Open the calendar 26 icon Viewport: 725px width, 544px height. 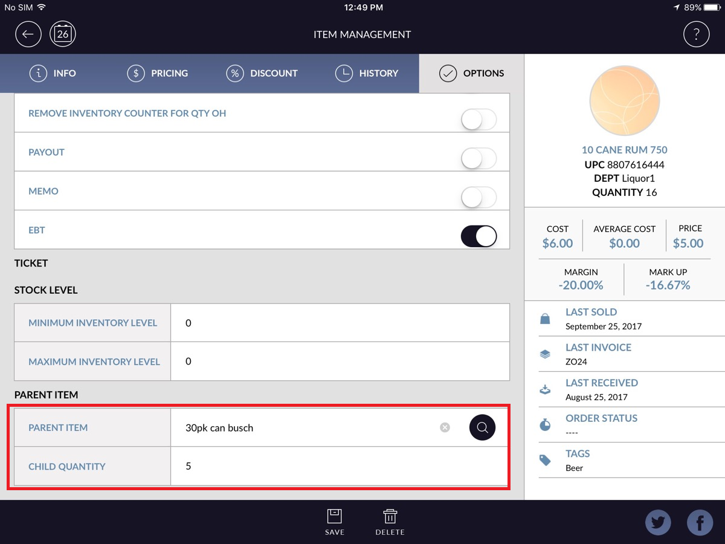pos(63,34)
